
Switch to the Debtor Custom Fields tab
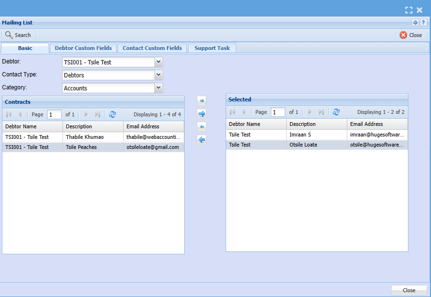coord(83,48)
